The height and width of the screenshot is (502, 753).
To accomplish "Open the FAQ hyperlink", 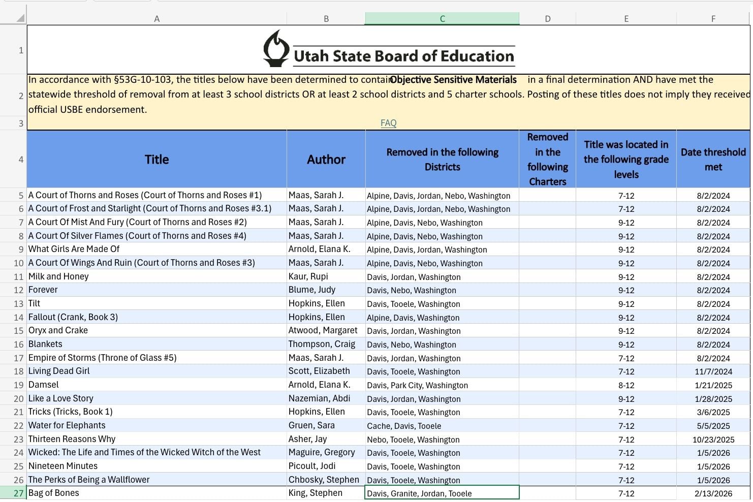I will (388, 122).
